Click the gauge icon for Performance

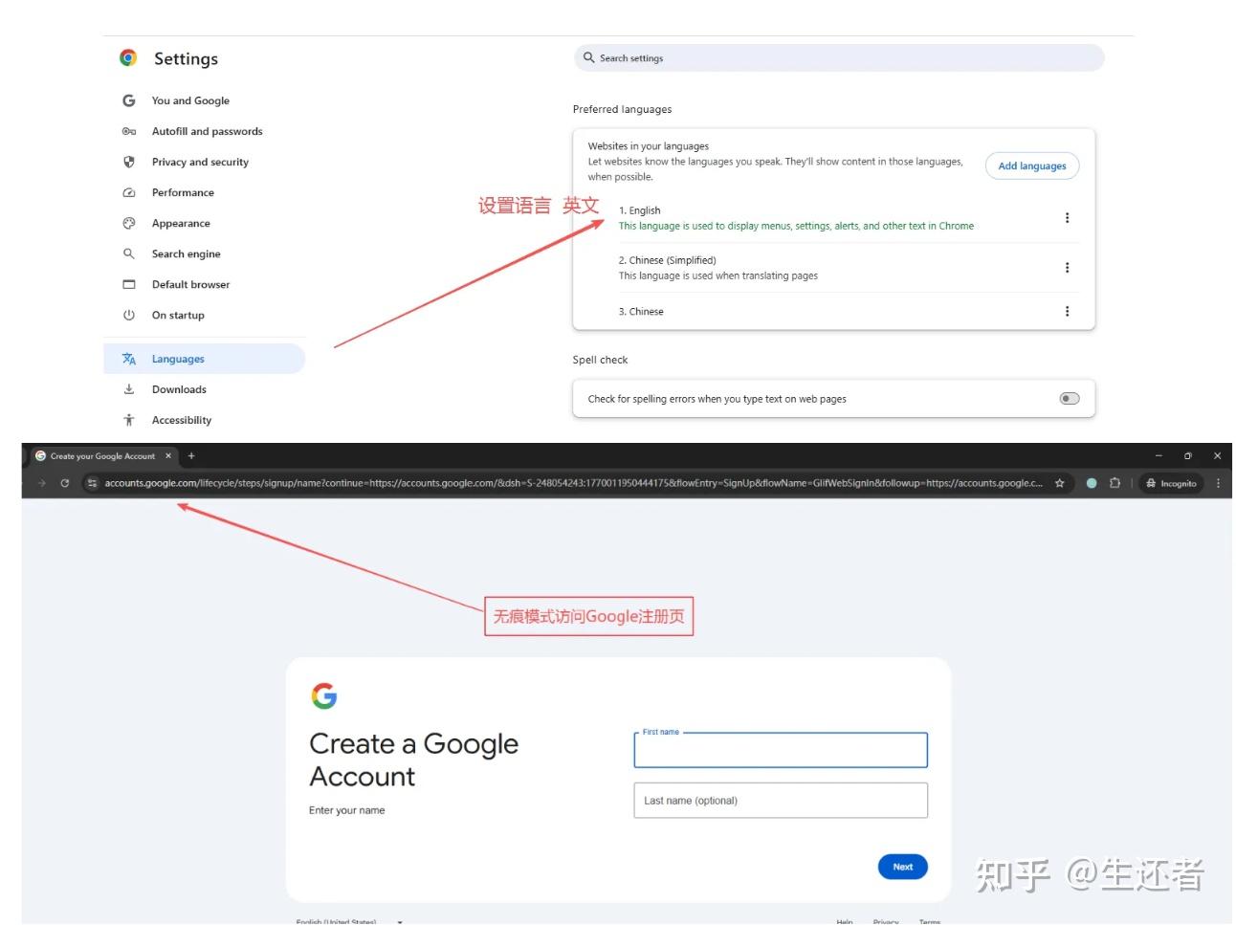(129, 192)
